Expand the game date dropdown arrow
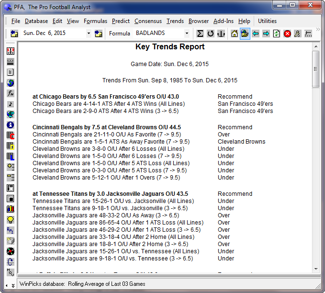325x293 pixels. pyautogui.click(x=89, y=34)
